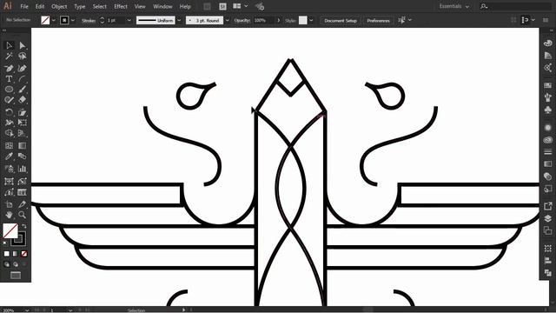556x313 pixels.
Task: Set paint mode to None
Action: pos(24,254)
